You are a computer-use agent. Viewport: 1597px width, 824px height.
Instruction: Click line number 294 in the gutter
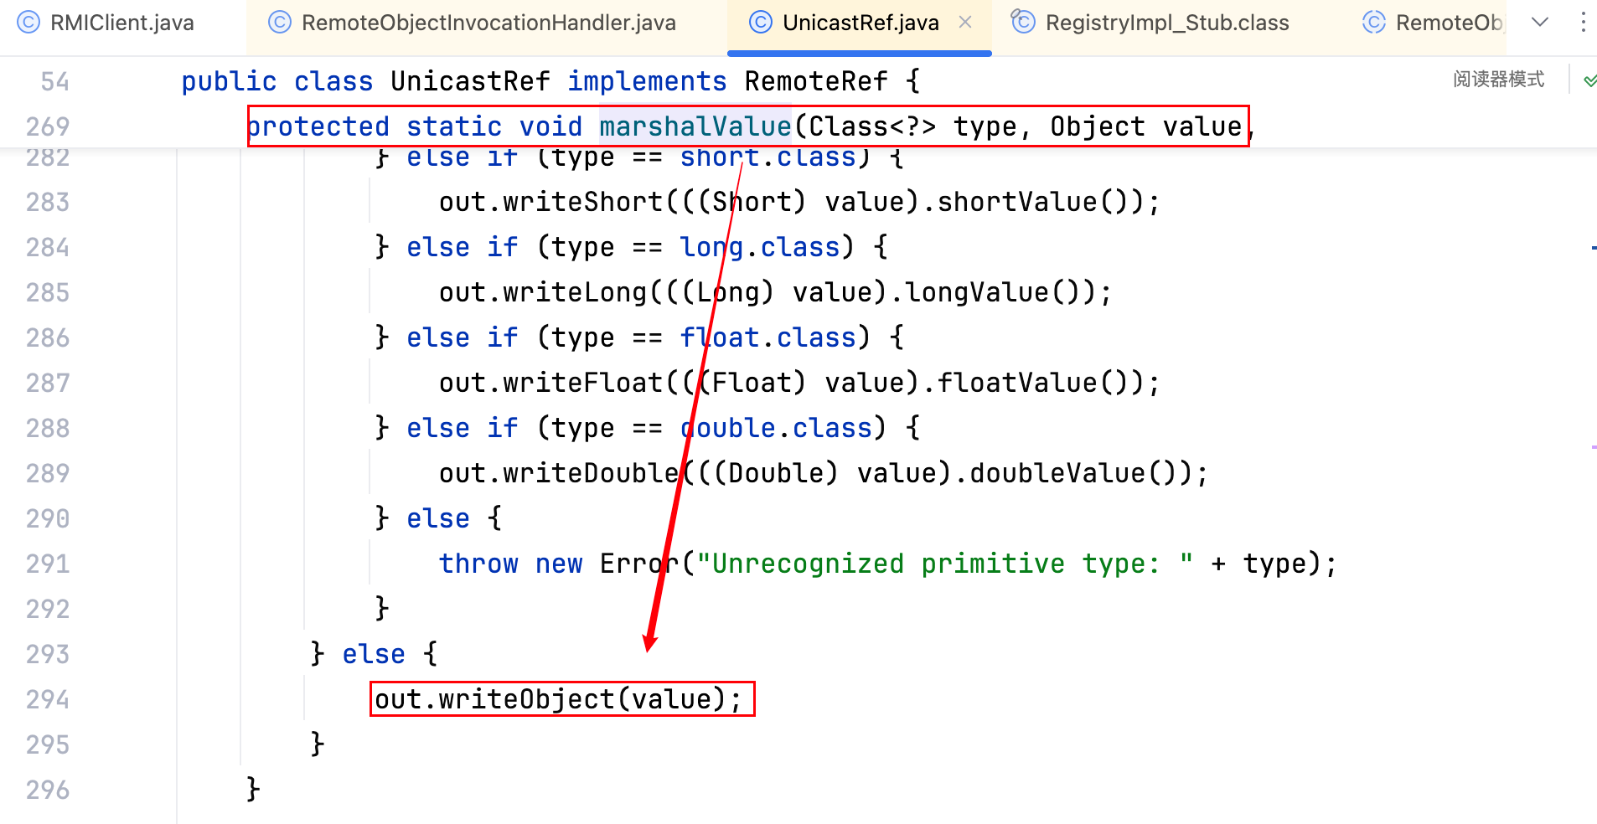(x=48, y=699)
